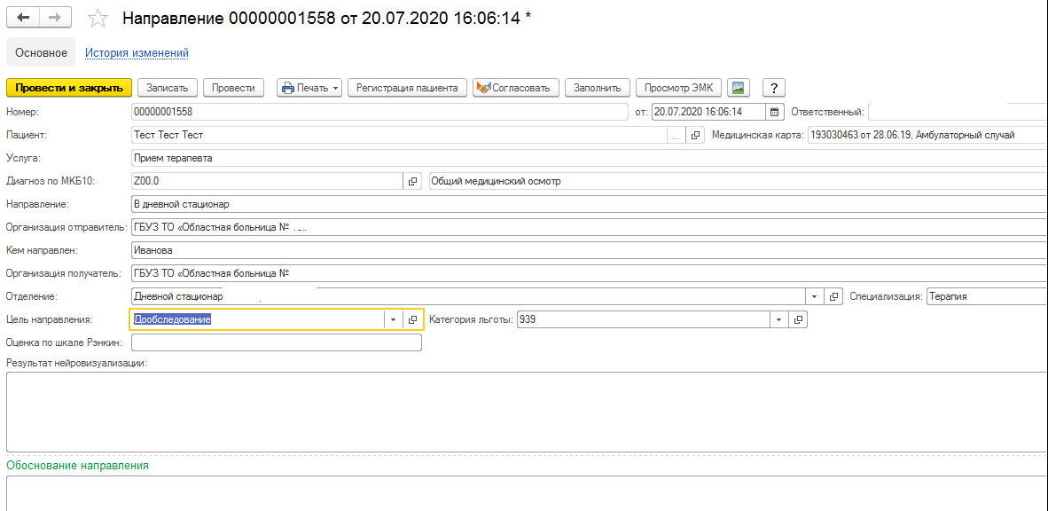Switch to the История изменений tab
The width and height of the screenshot is (1048, 511).
(x=137, y=53)
